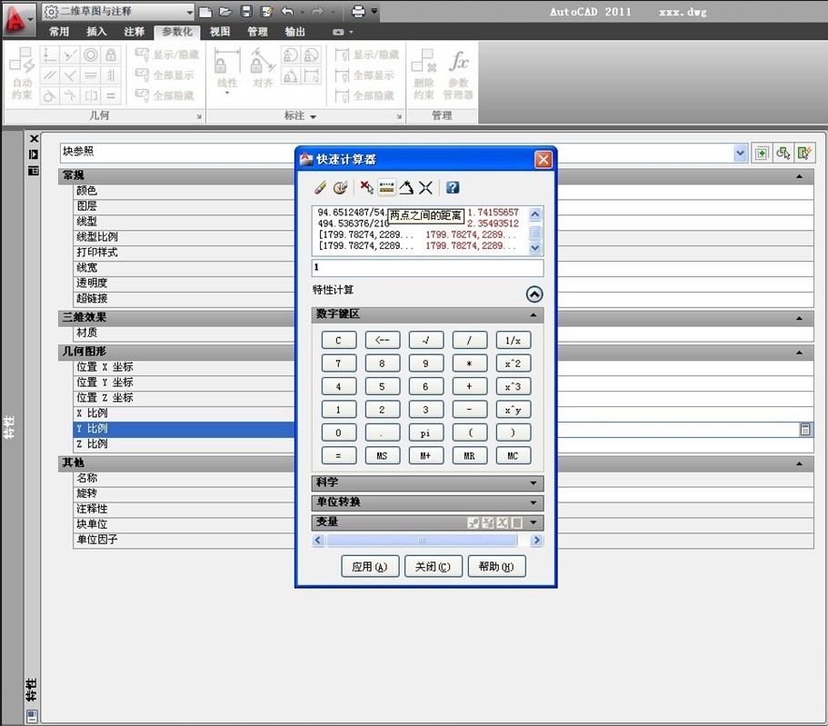Image resolution: width=828 pixels, height=726 pixels.
Task: Click the Undo arrow icon
Action: point(287,12)
